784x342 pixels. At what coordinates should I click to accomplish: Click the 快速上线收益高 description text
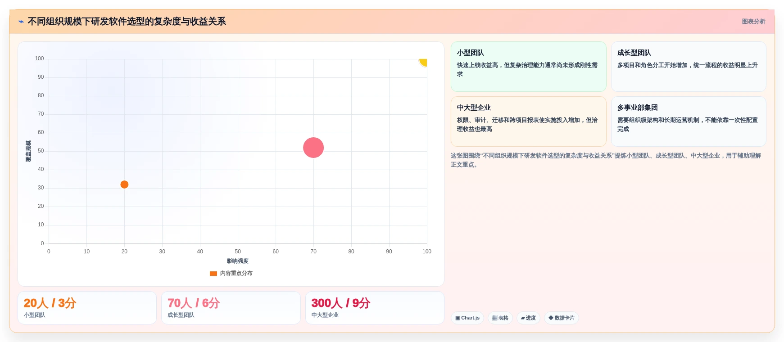[x=527, y=70]
